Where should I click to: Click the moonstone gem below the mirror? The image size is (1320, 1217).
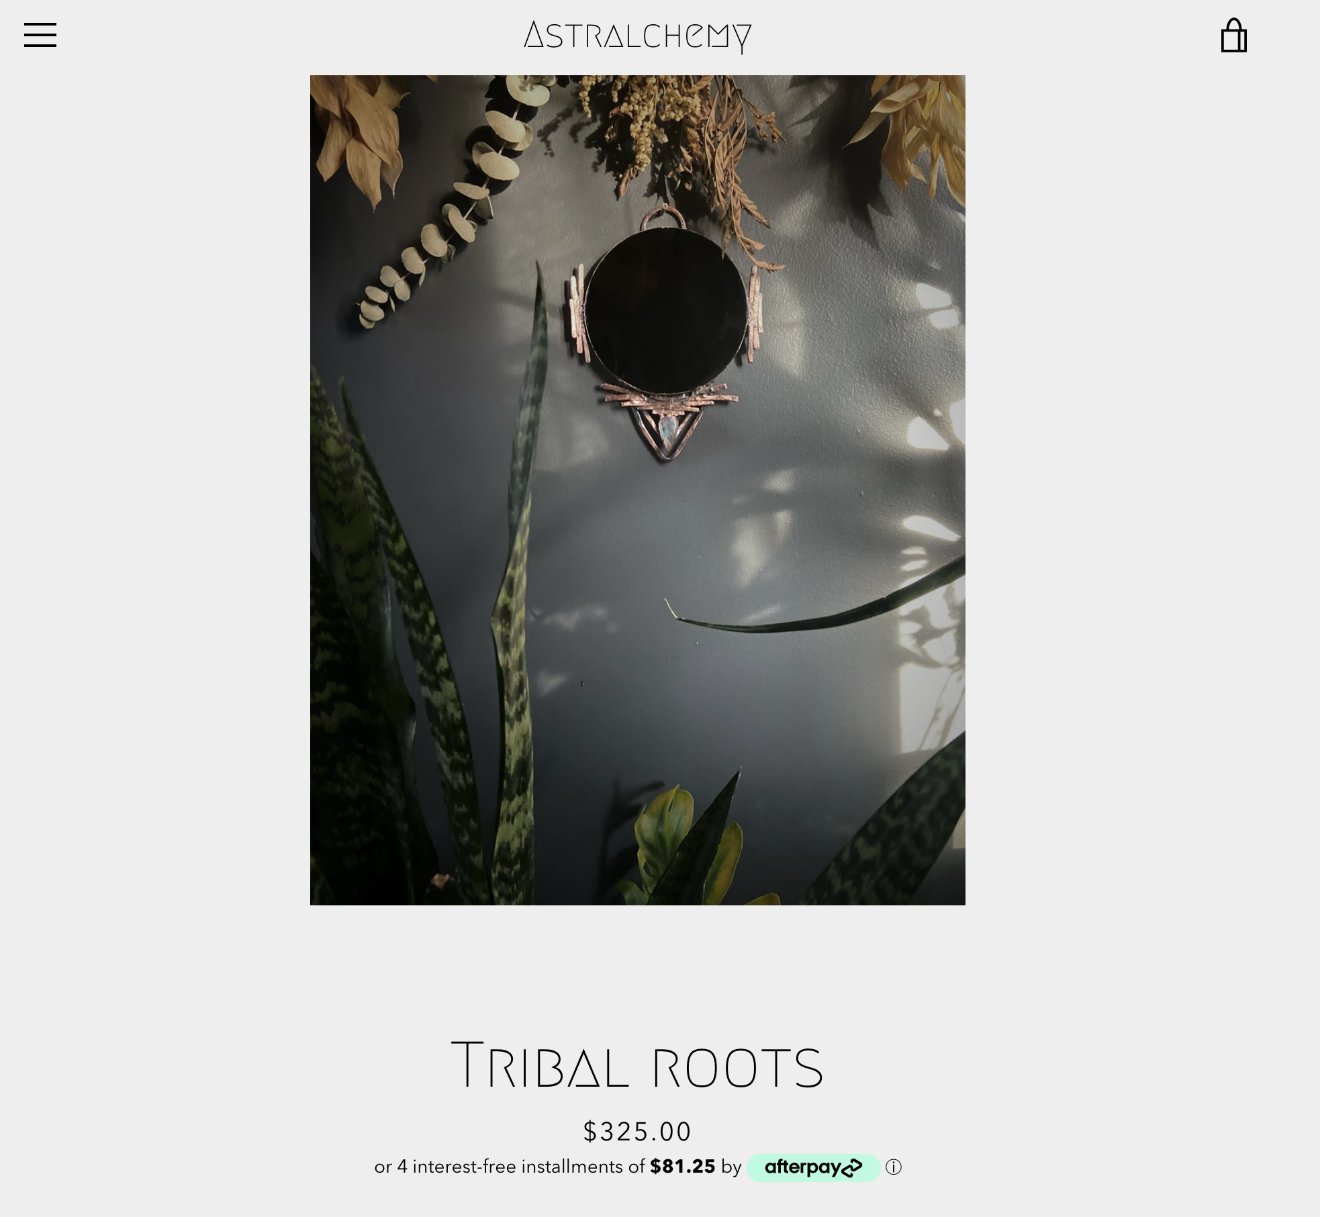[667, 429]
